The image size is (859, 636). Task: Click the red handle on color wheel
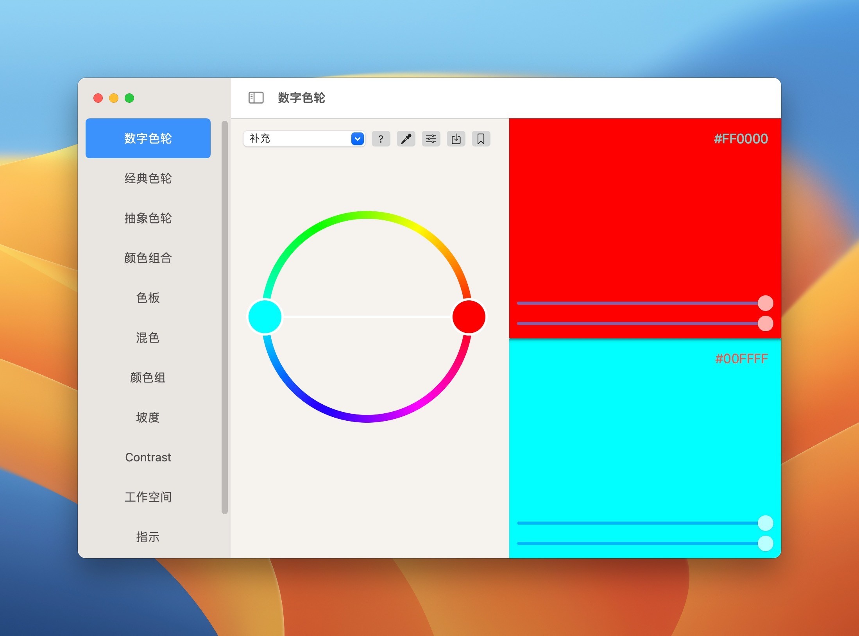click(x=469, y=317)
